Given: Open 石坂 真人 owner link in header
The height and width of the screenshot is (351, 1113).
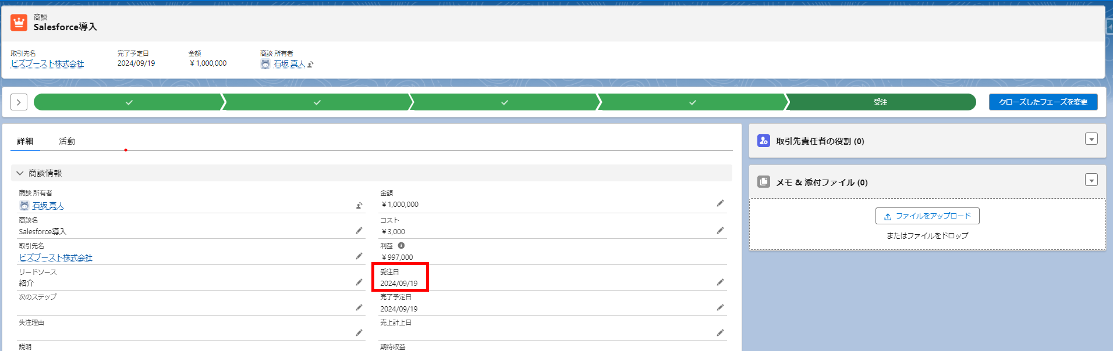Looking at the screenshot, I should 289,64.
